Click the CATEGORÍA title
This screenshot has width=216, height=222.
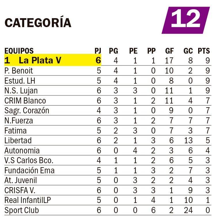[x=38, y=23]
